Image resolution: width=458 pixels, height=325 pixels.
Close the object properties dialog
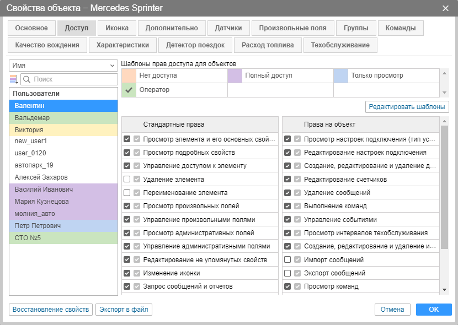pos(445,8)
